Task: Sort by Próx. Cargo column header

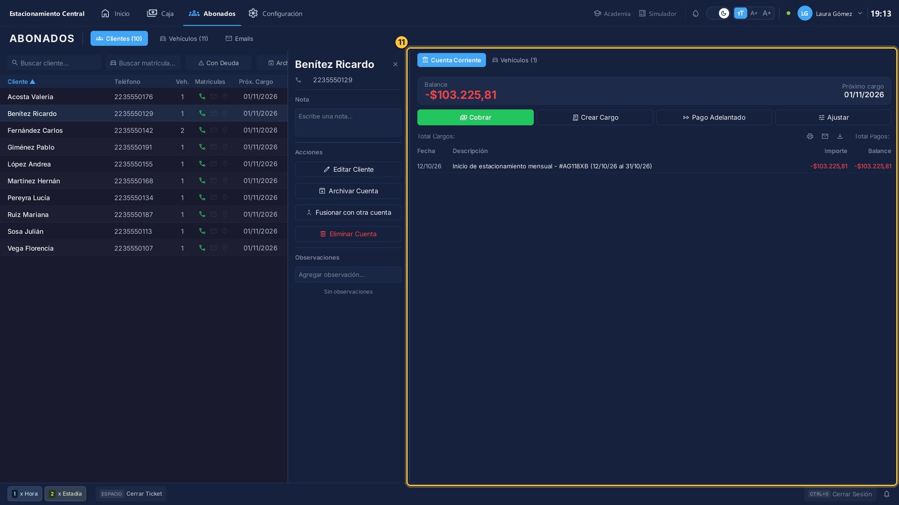Action: (256, 82)
